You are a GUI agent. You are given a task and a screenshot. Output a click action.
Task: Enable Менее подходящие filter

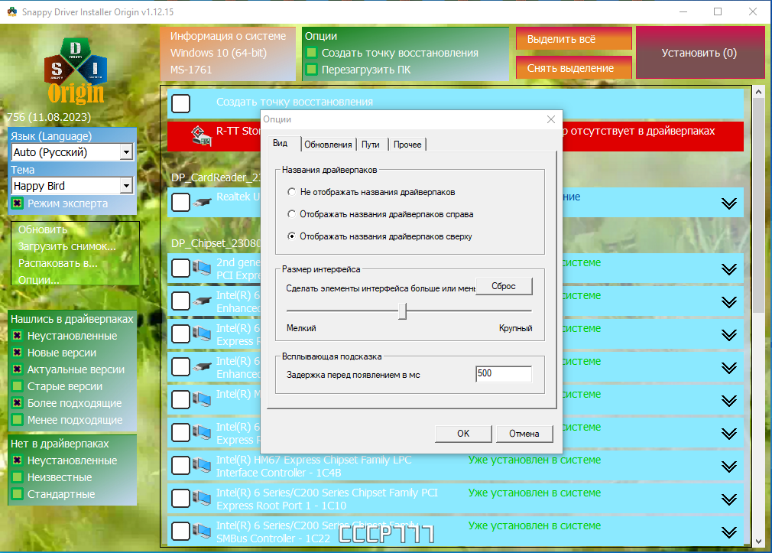[18, 419]
